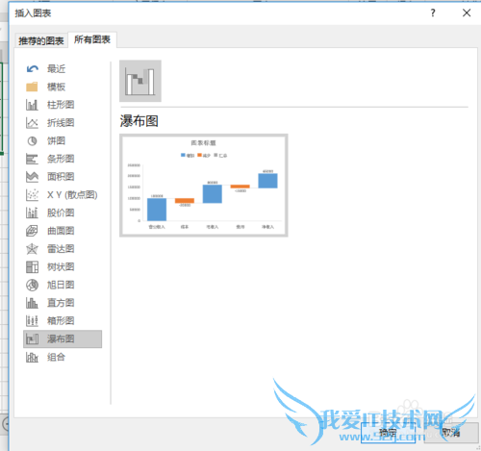Choose the 折线图 line chart icon

[32, 123]
